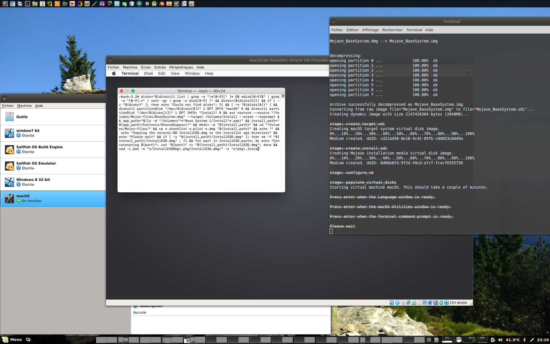The width and height of the screenshot is (550, 344).
Task: Open the green file manager folder icon
Action: coord(35,4)
